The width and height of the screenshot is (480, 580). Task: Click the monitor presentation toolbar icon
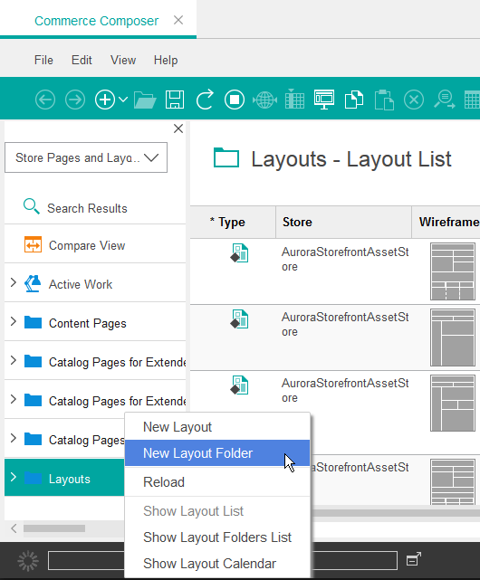[x=324, y=100]
